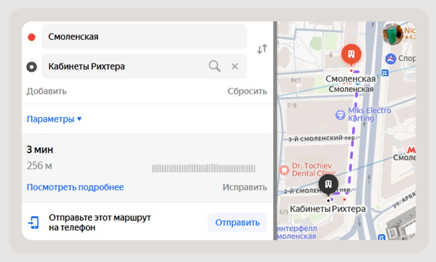Add another waypoint with Добавить
Screen dimensions: 436x262
[x=47, y=91]
